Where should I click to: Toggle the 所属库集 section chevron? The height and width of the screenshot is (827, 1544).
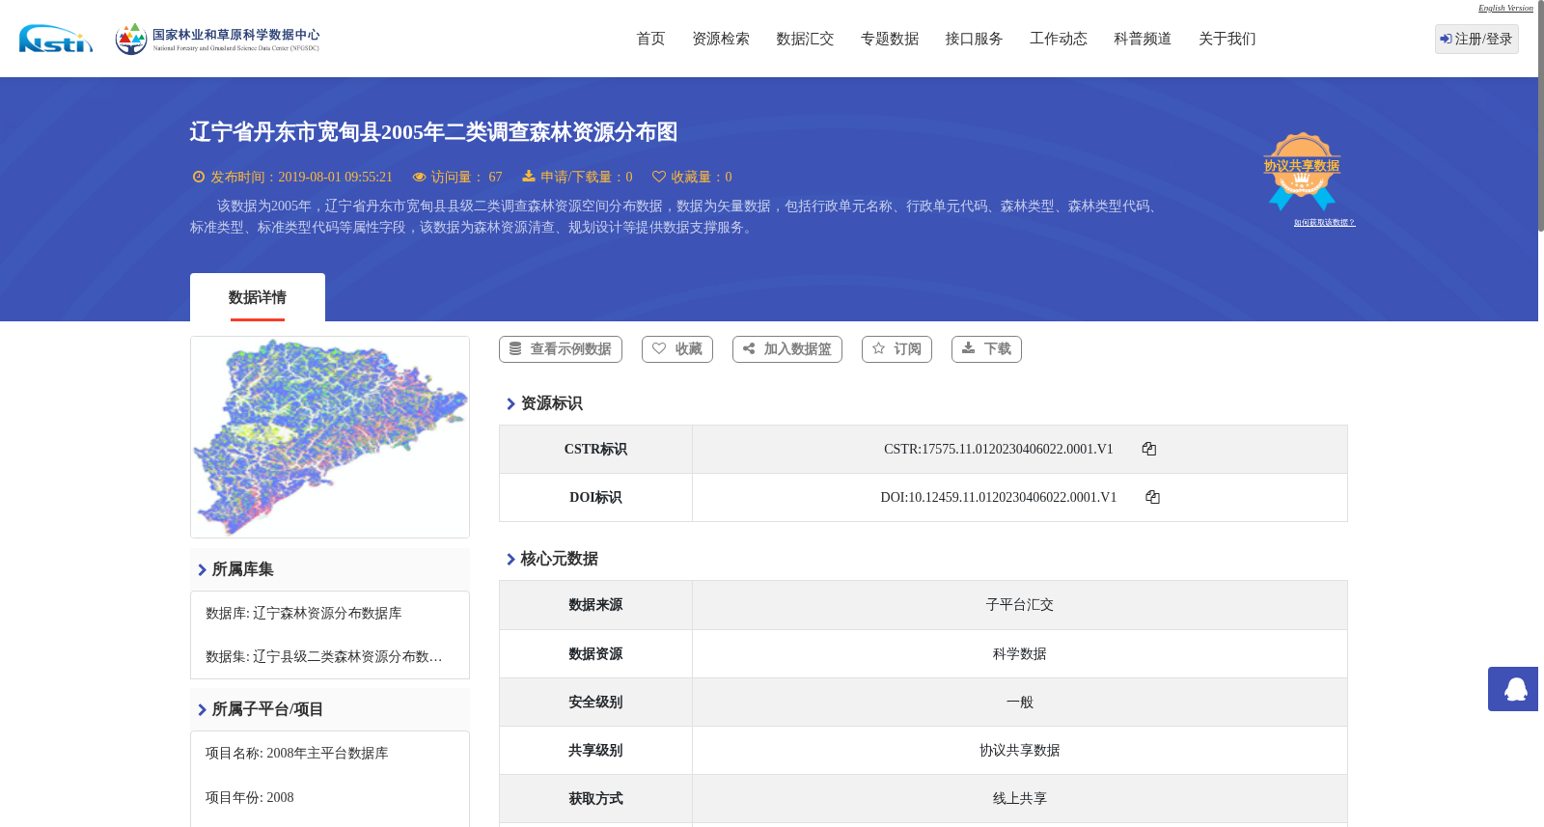[202, 570]
